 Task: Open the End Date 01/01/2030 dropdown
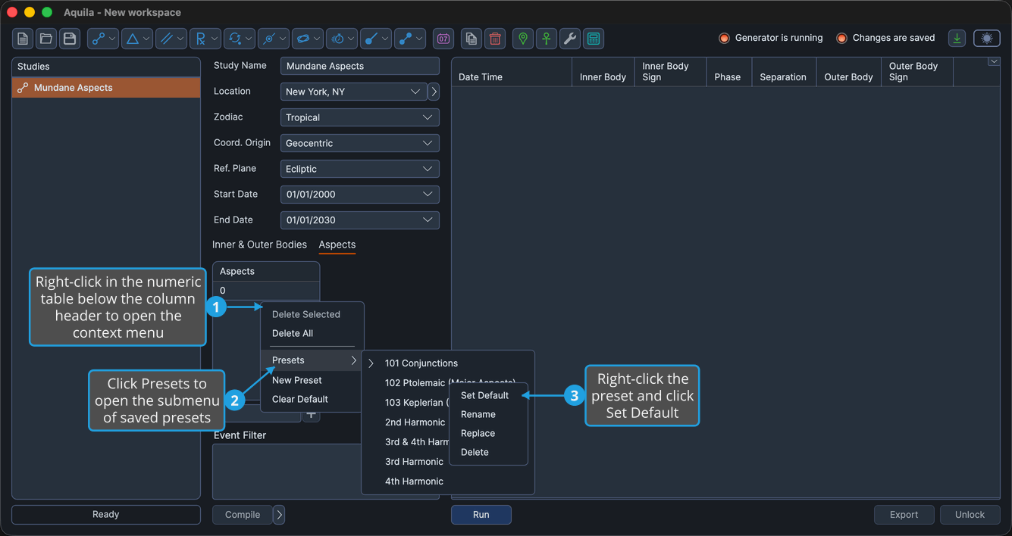(x=360, y=220)
